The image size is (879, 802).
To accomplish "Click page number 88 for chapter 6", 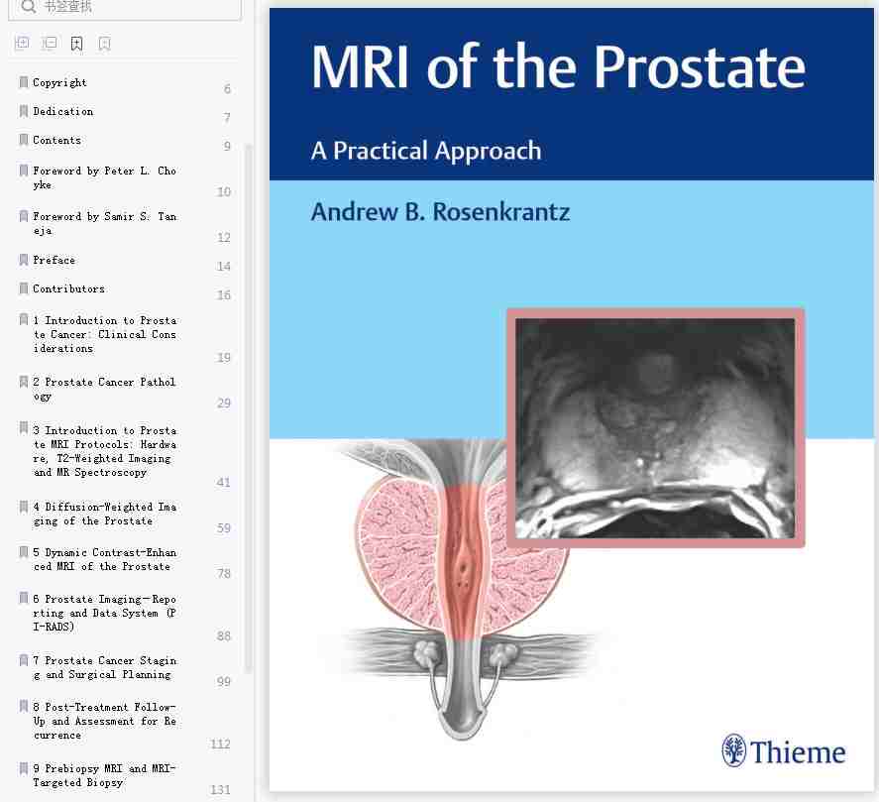I will [x=224, y=636].
